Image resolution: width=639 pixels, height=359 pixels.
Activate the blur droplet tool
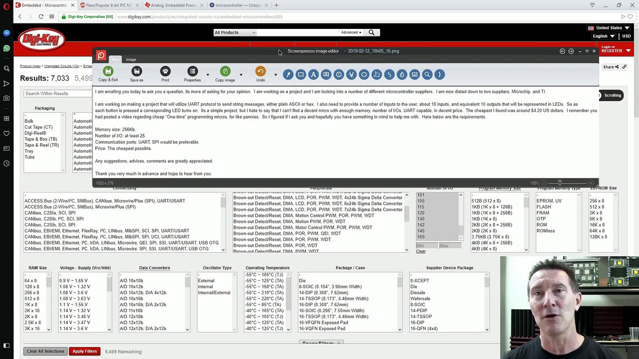point(402,74)
